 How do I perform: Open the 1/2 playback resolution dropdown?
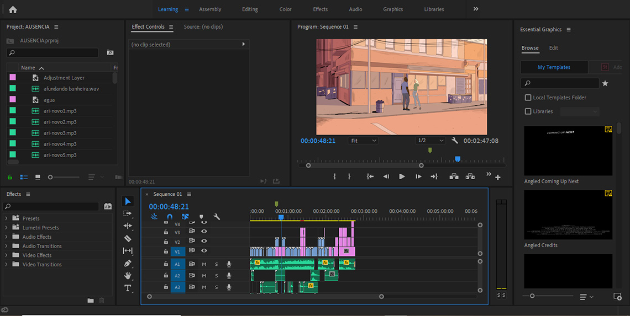coord(431,141)
